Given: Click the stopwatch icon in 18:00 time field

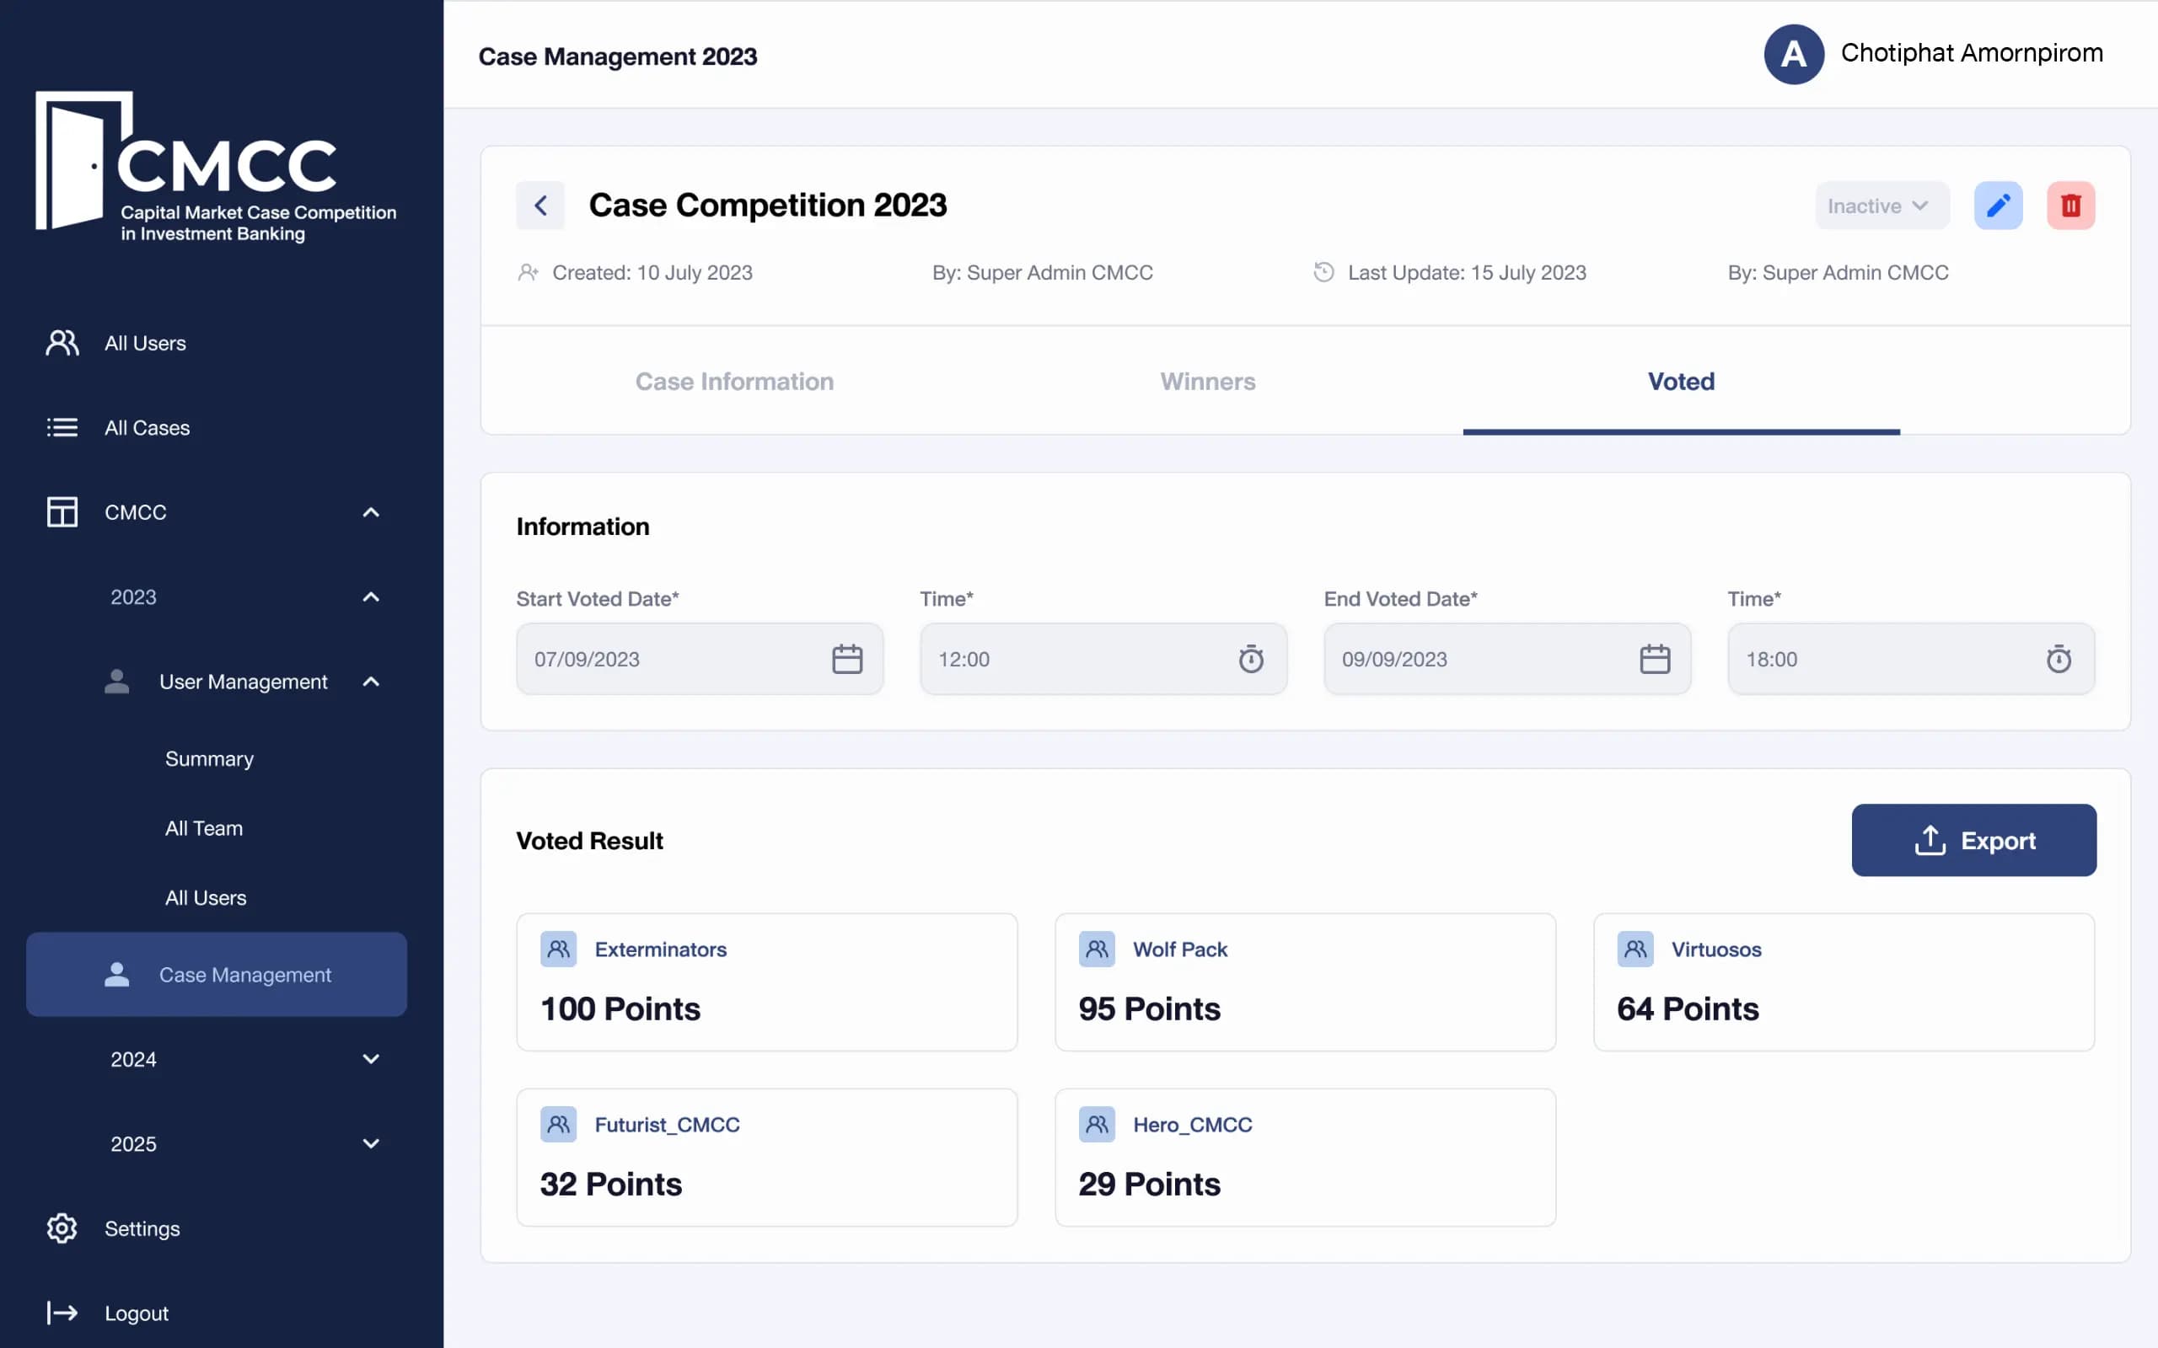Looking at the screenshot, I should 2059,659.
